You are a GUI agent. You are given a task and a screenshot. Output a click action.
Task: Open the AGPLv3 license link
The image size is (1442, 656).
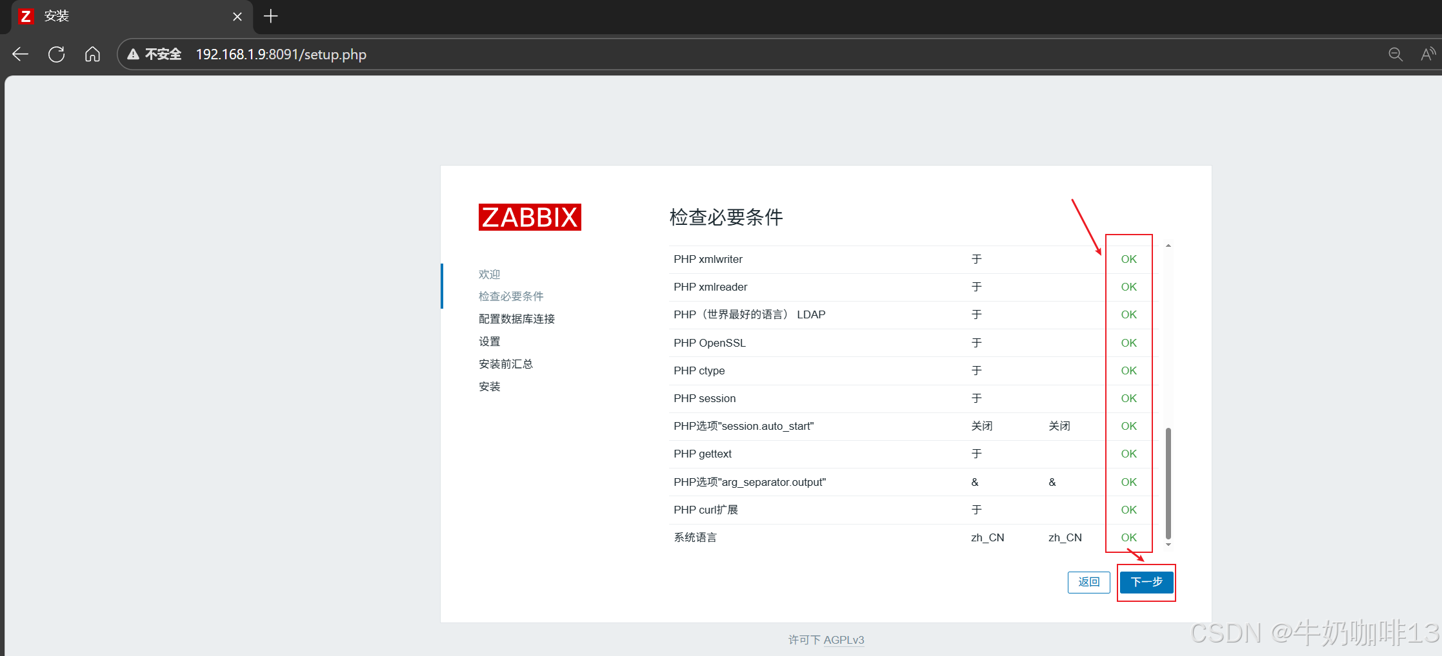coord(843,640)
